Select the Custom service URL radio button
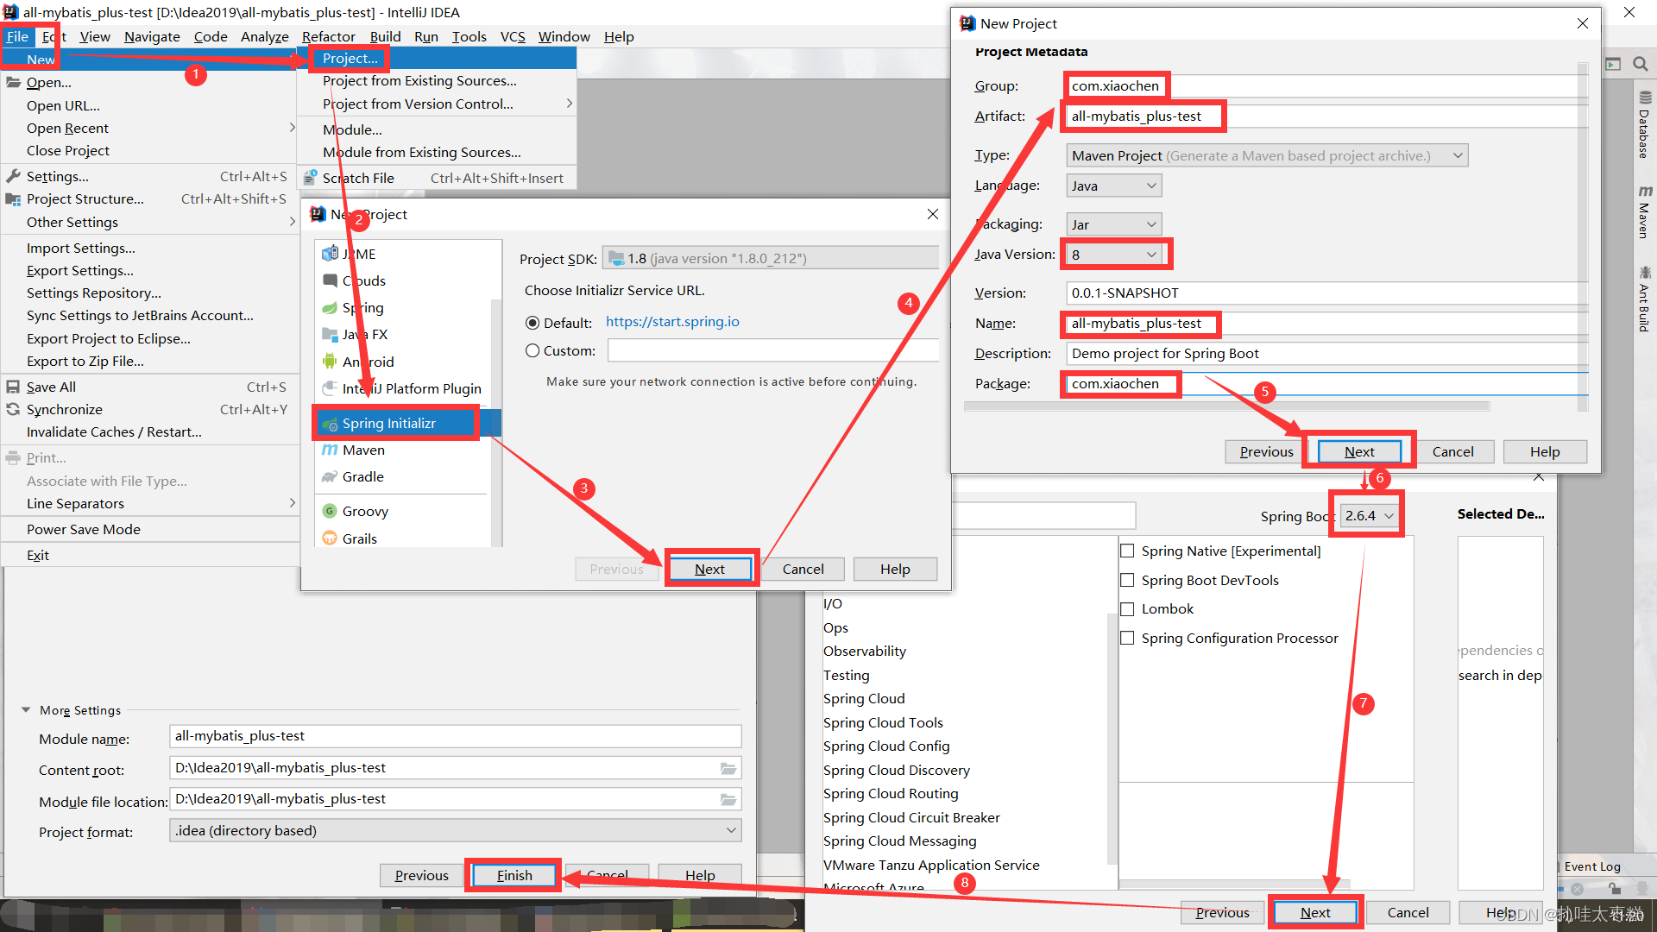The height and width of the screenshot is (932, 1657). pyautogui.click(x=532, y=350)
